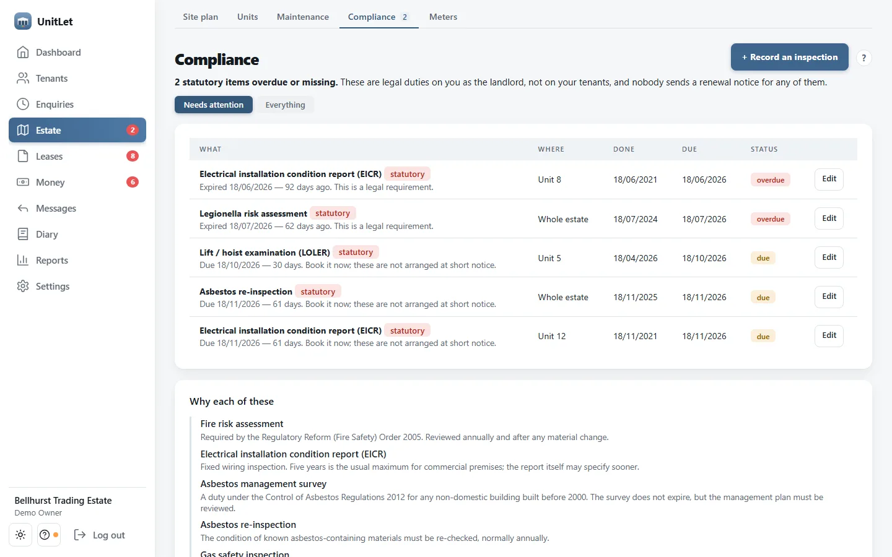Select the Needs attention filter

214,105
